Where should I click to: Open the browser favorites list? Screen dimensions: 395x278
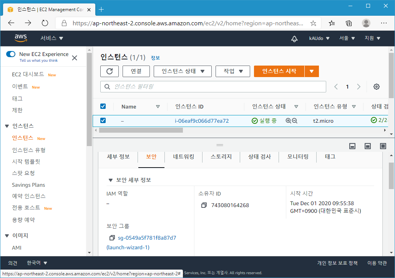(332, 23)
